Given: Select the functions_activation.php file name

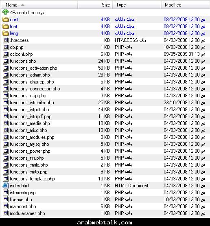Looking at the screenshot, I should [x=33, y=68].
